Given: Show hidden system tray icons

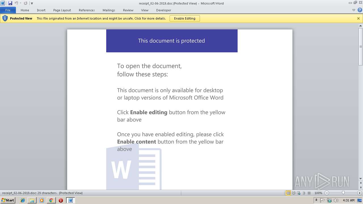Looking at the screenshot, I should tap(316, 200).
